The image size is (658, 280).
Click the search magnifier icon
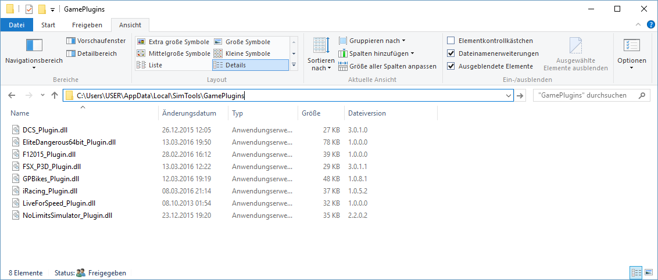[642, 96]
